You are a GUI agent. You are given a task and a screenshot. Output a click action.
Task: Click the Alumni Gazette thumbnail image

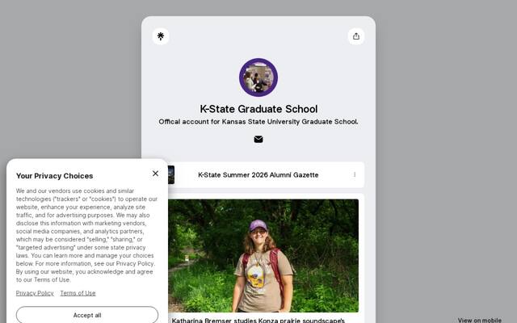point(171,175)
